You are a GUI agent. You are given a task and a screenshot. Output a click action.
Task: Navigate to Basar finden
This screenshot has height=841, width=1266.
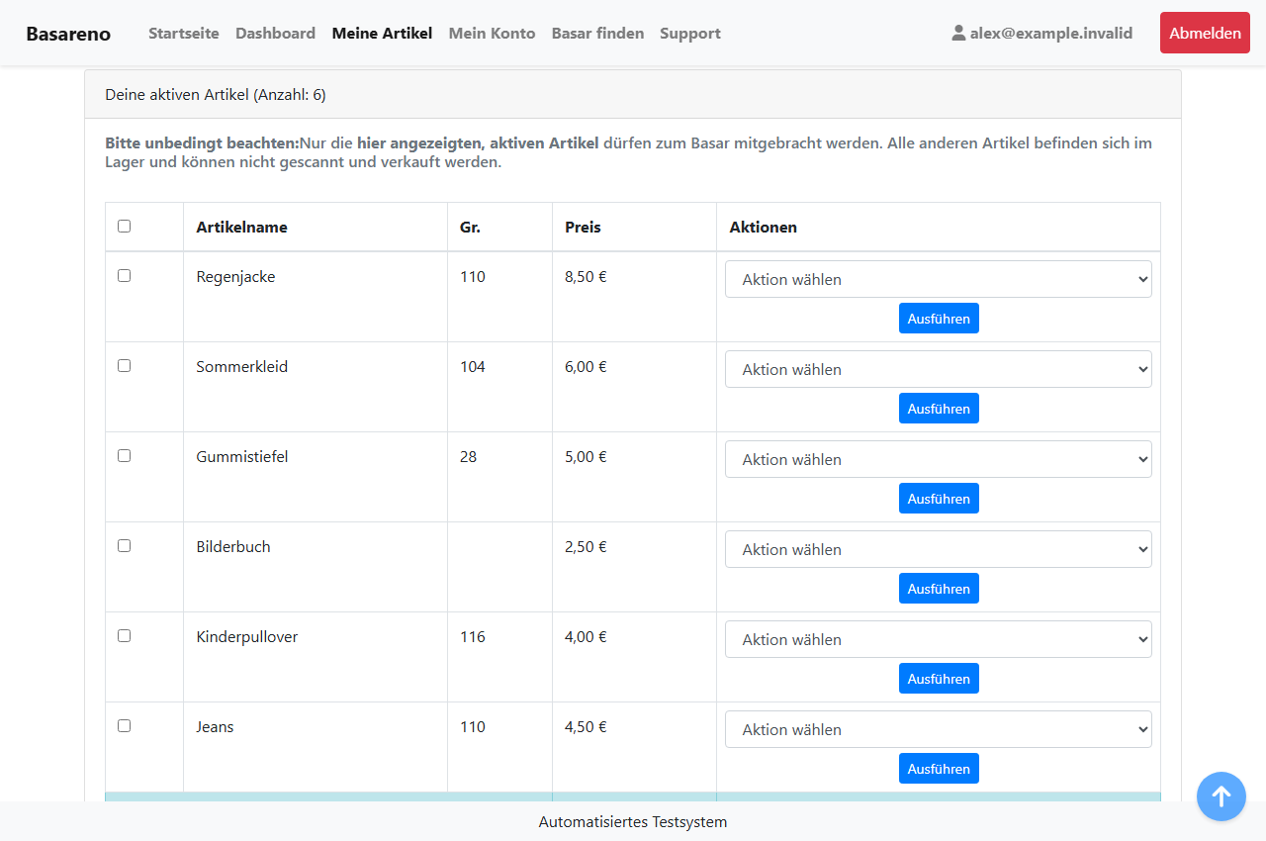(597, 33)
